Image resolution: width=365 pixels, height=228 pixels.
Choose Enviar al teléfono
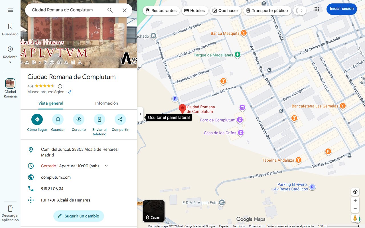[x=100, y=119]
